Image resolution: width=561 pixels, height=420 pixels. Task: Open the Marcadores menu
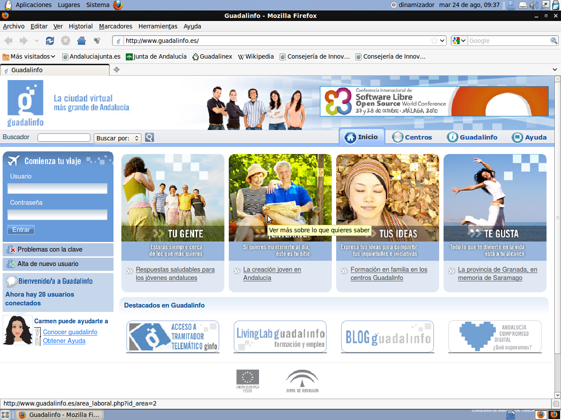tap(116, 26)
